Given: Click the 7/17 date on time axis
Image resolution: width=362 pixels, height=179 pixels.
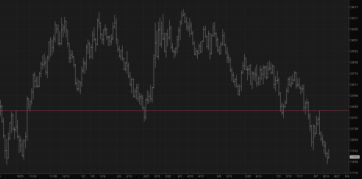Looking at the screenshot, I should point(300,176).
